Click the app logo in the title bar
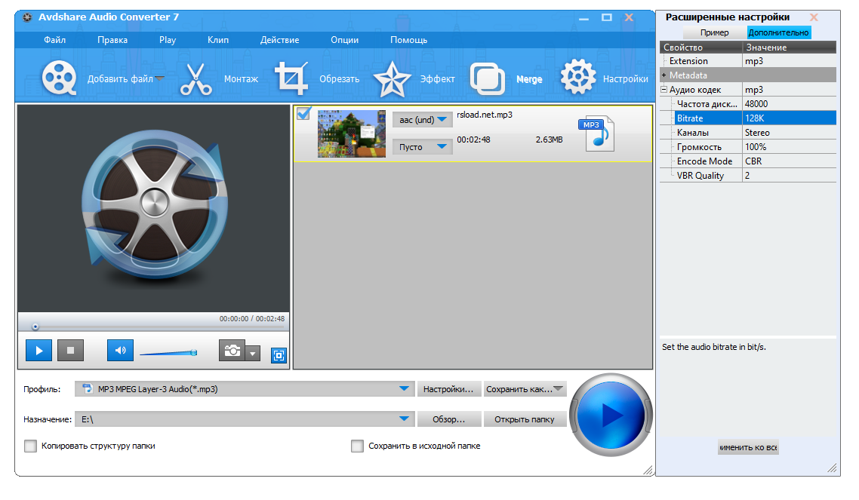 coord(27,17)
